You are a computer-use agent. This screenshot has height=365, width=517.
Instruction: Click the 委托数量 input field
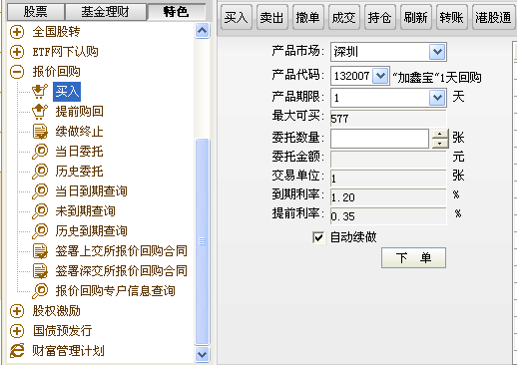click(x=379, y=139)
